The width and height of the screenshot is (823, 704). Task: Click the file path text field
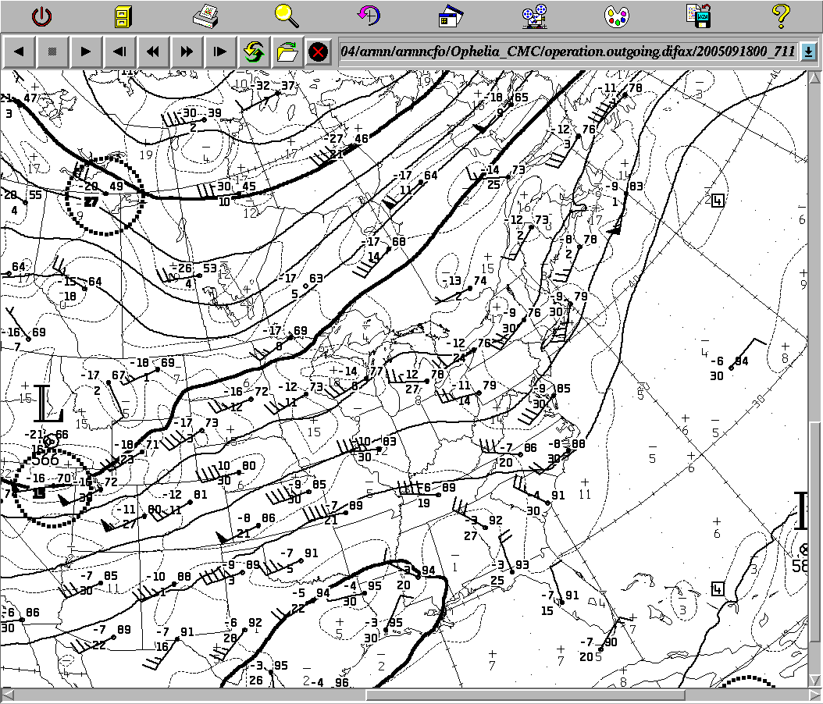tap(568, 52)
